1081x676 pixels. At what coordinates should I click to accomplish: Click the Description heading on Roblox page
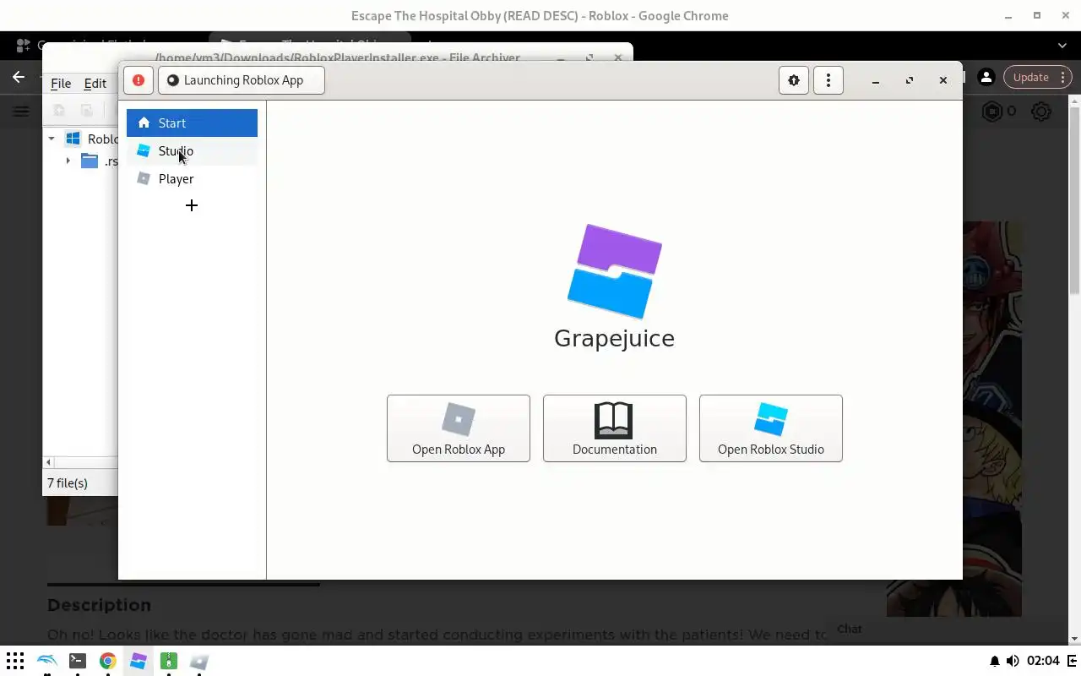99,605
